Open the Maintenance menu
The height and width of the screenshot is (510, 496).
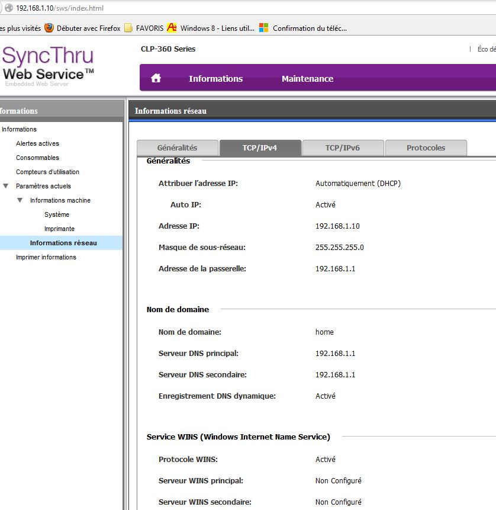(307, 79)
